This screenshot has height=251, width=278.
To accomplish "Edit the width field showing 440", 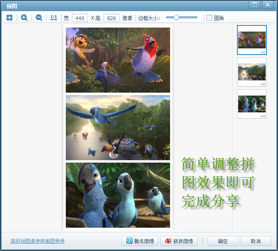I will [x=80, y=18].
